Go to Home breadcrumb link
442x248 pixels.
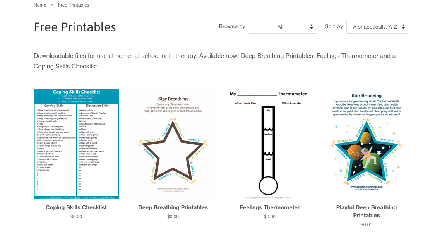point(40,5)
